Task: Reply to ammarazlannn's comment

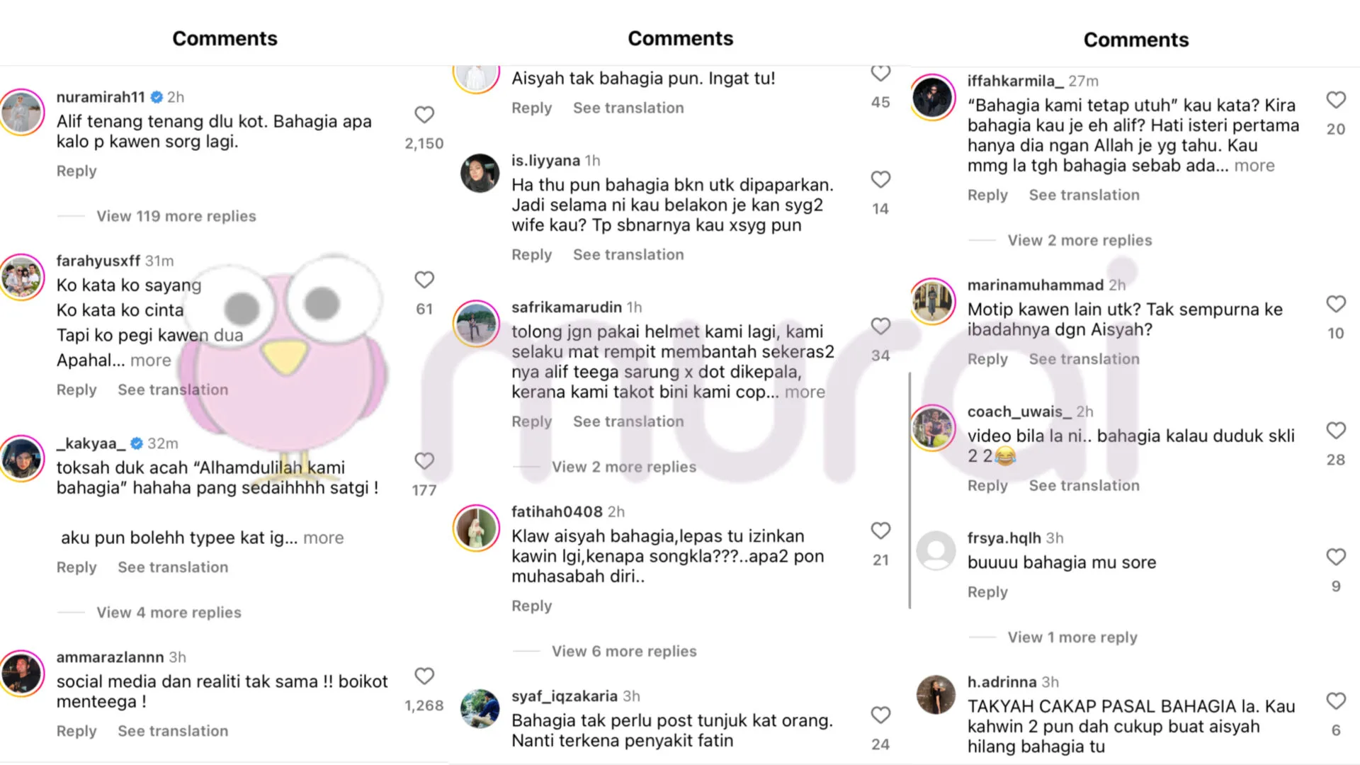Action: (x=76, y=731)
